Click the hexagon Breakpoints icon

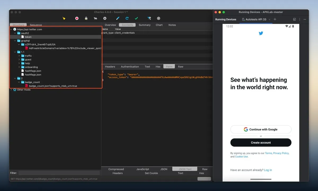(105, 18)
